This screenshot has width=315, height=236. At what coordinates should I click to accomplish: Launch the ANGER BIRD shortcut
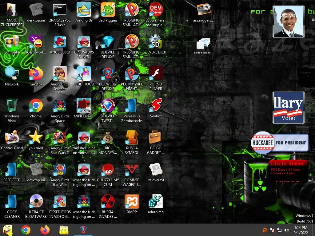tap(60, 45)
